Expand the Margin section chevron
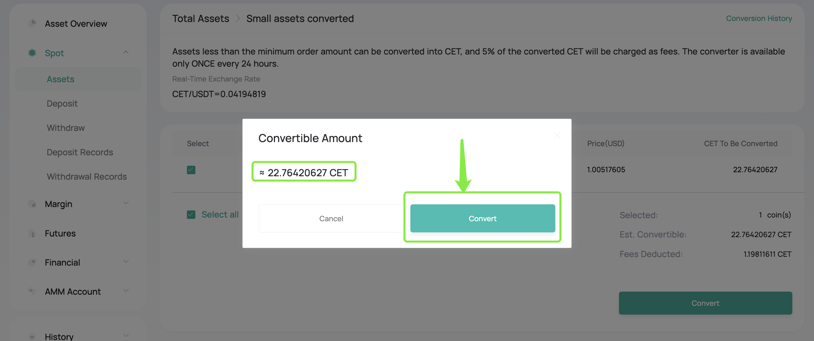This screenshot has width=814, height=341. coord(126,203)
